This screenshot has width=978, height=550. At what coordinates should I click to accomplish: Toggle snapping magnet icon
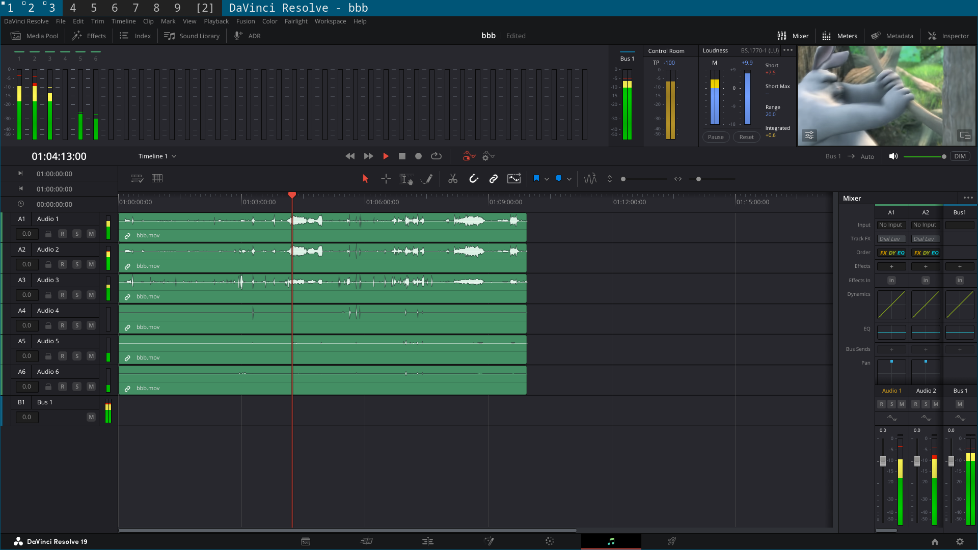click(x=474, y=179)
